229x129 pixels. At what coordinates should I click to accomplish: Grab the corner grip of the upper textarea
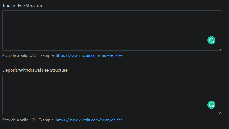pyautogui.click(x=220, y=49)
